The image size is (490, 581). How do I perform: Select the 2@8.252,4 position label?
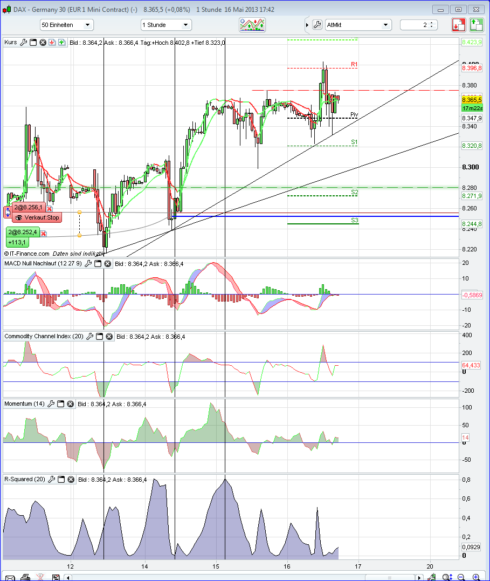tap(23, 233)
